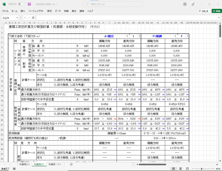
Task: Open the 校閲 ribbon tab
Action: tap(66, 11)
